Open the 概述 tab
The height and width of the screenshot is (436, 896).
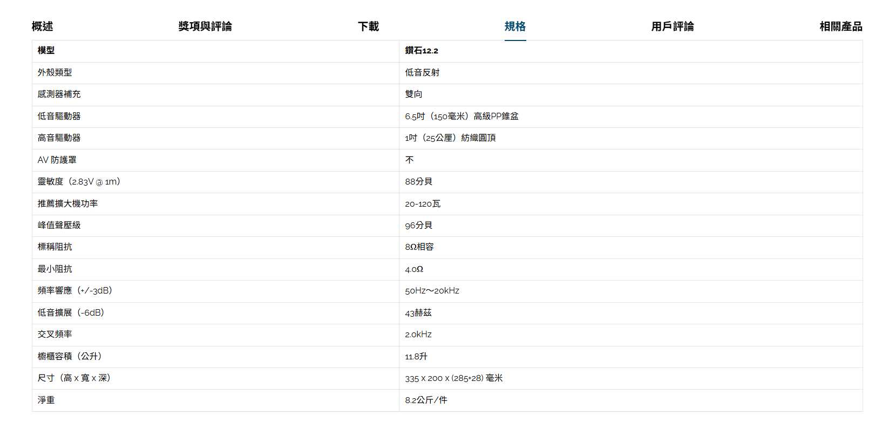click(42, 26)
